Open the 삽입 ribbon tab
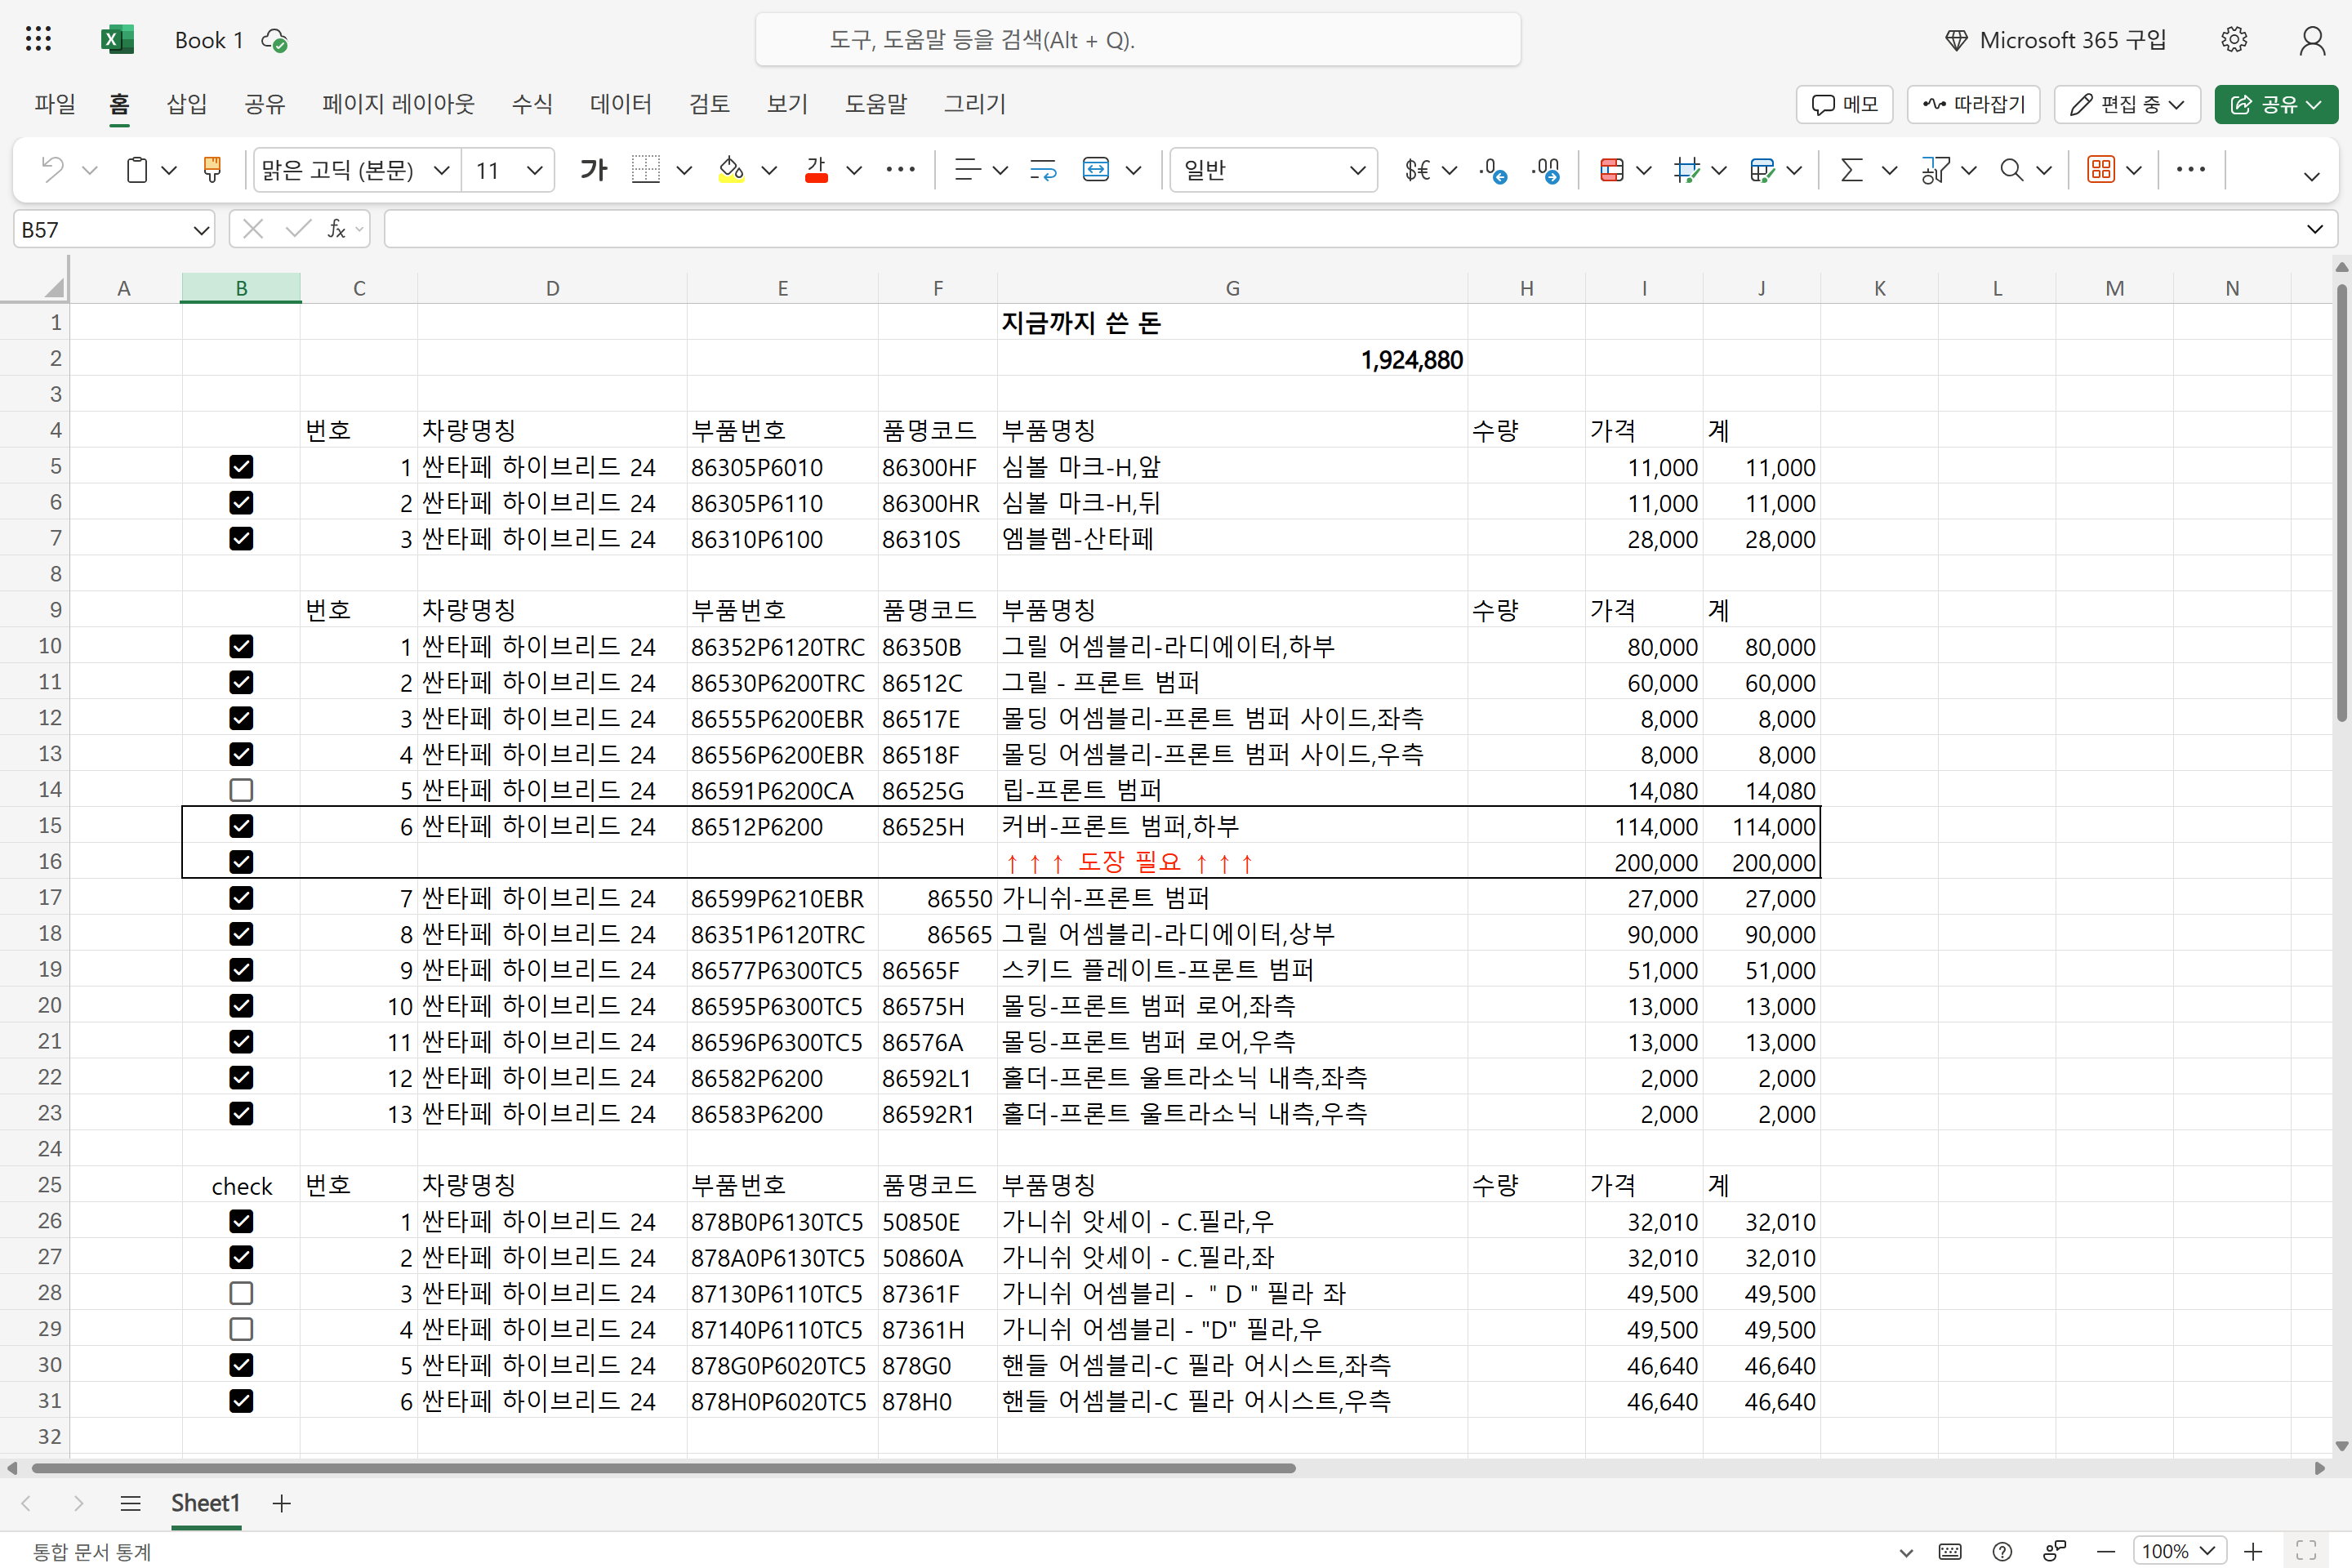The height and width of the screenshot is (1568, 2352). coord(186,104)
